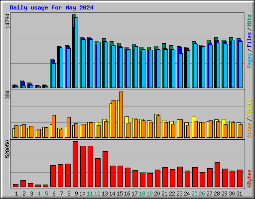This screenshot has width=255, height=199.
Task: Select day label 28 on the axis
Action: (x=217, y=194)
